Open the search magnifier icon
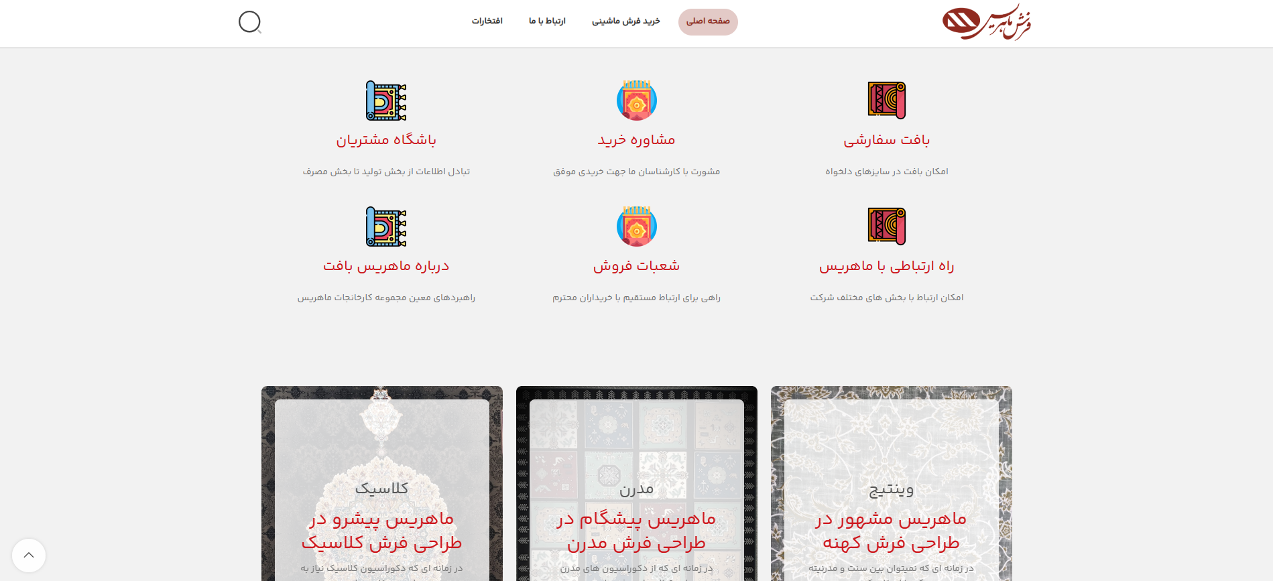 pyautogui.click(x=250, y=22)
